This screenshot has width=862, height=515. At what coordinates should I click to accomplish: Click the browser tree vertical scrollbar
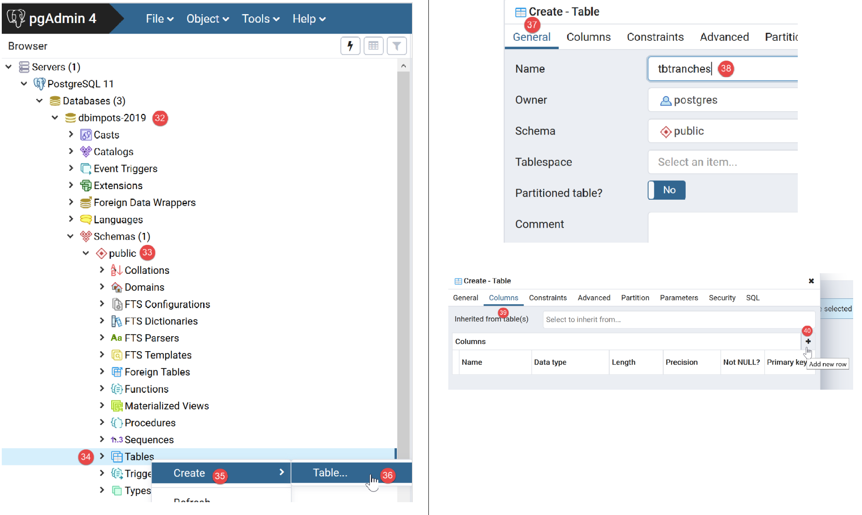pyautogui.click(x=403, y=257)
